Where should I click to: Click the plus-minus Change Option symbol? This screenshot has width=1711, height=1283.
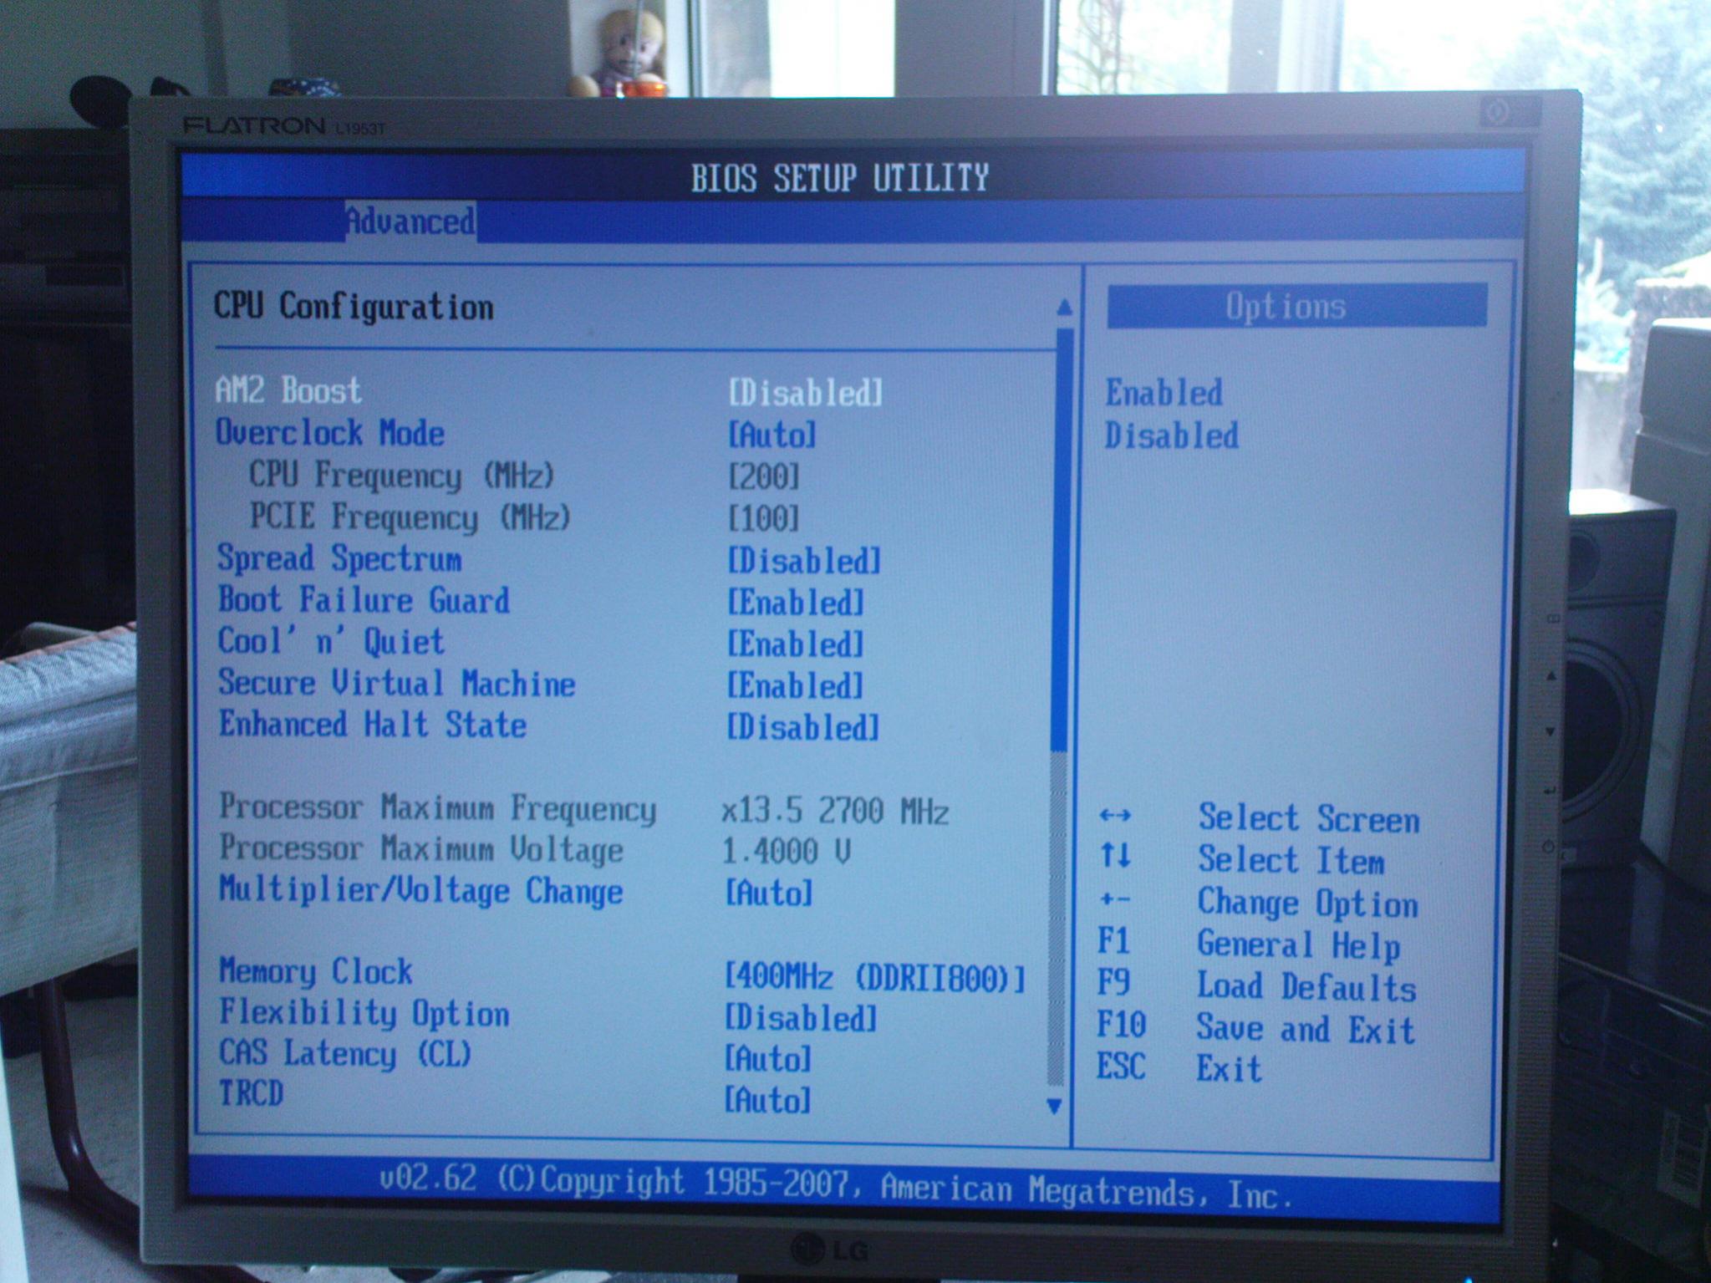1115,900
